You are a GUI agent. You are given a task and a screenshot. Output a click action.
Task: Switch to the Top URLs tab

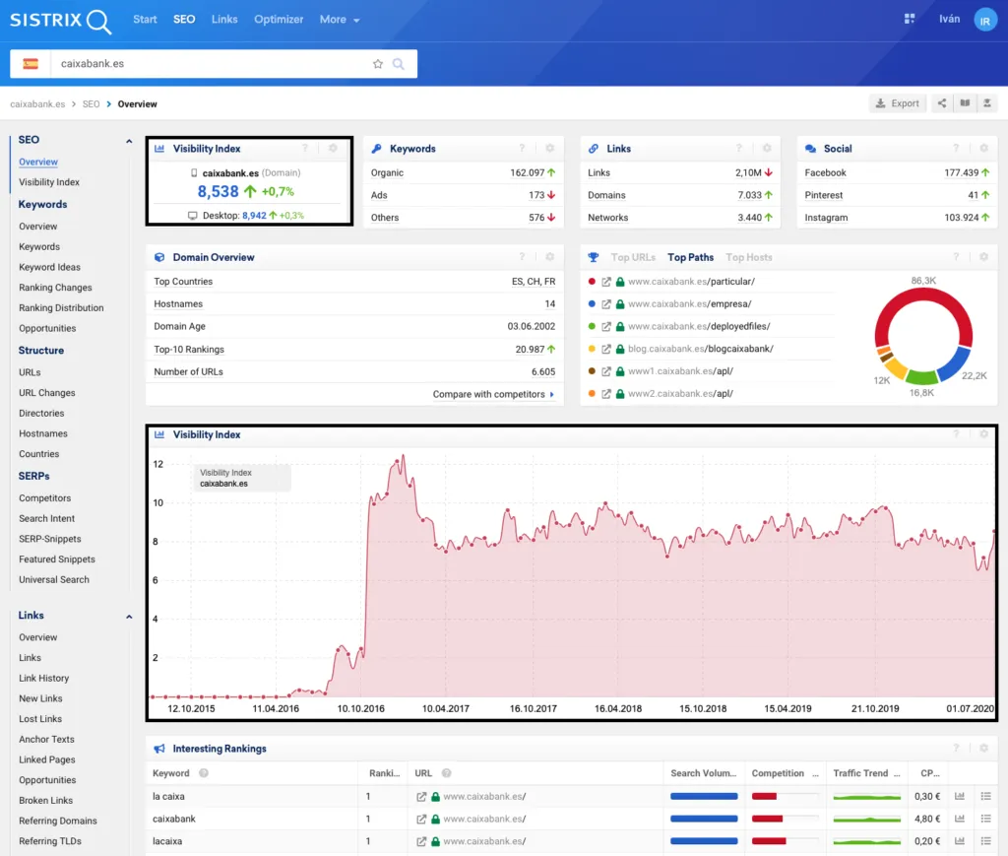[x=633, y=257]
